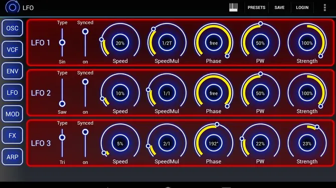Click the 'LFO 1' row label

tap(41, 42)
